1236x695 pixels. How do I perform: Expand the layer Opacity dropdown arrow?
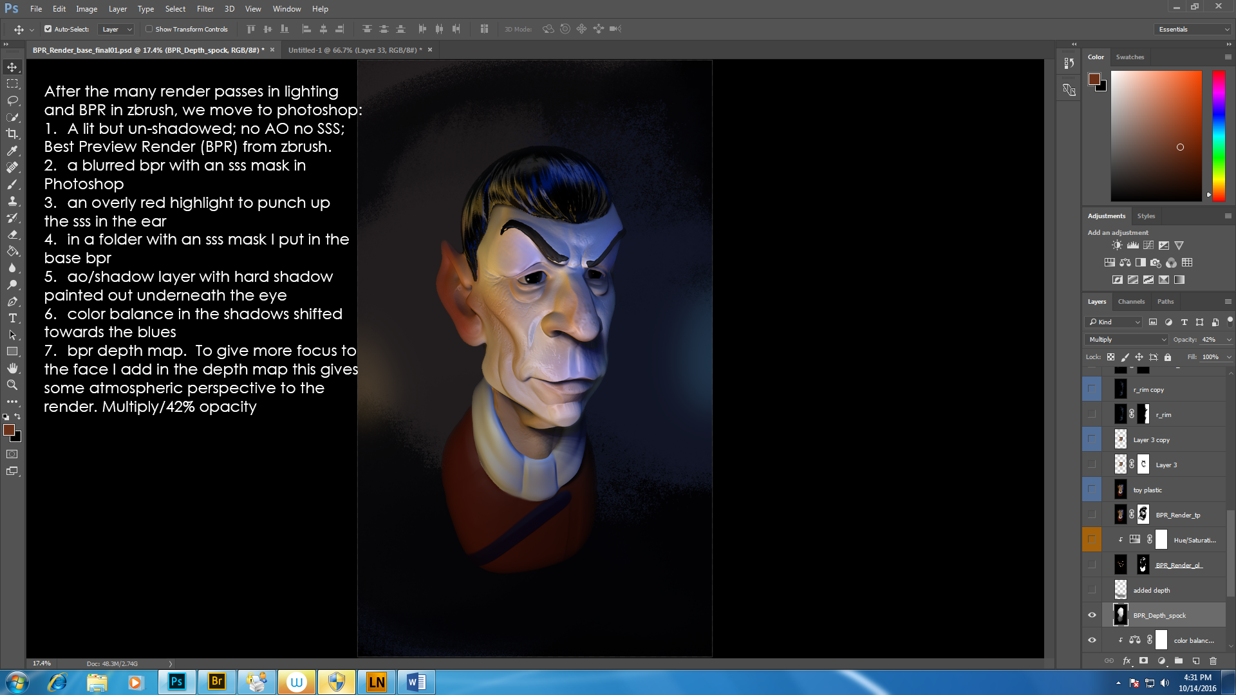(x=1228, y=340)
